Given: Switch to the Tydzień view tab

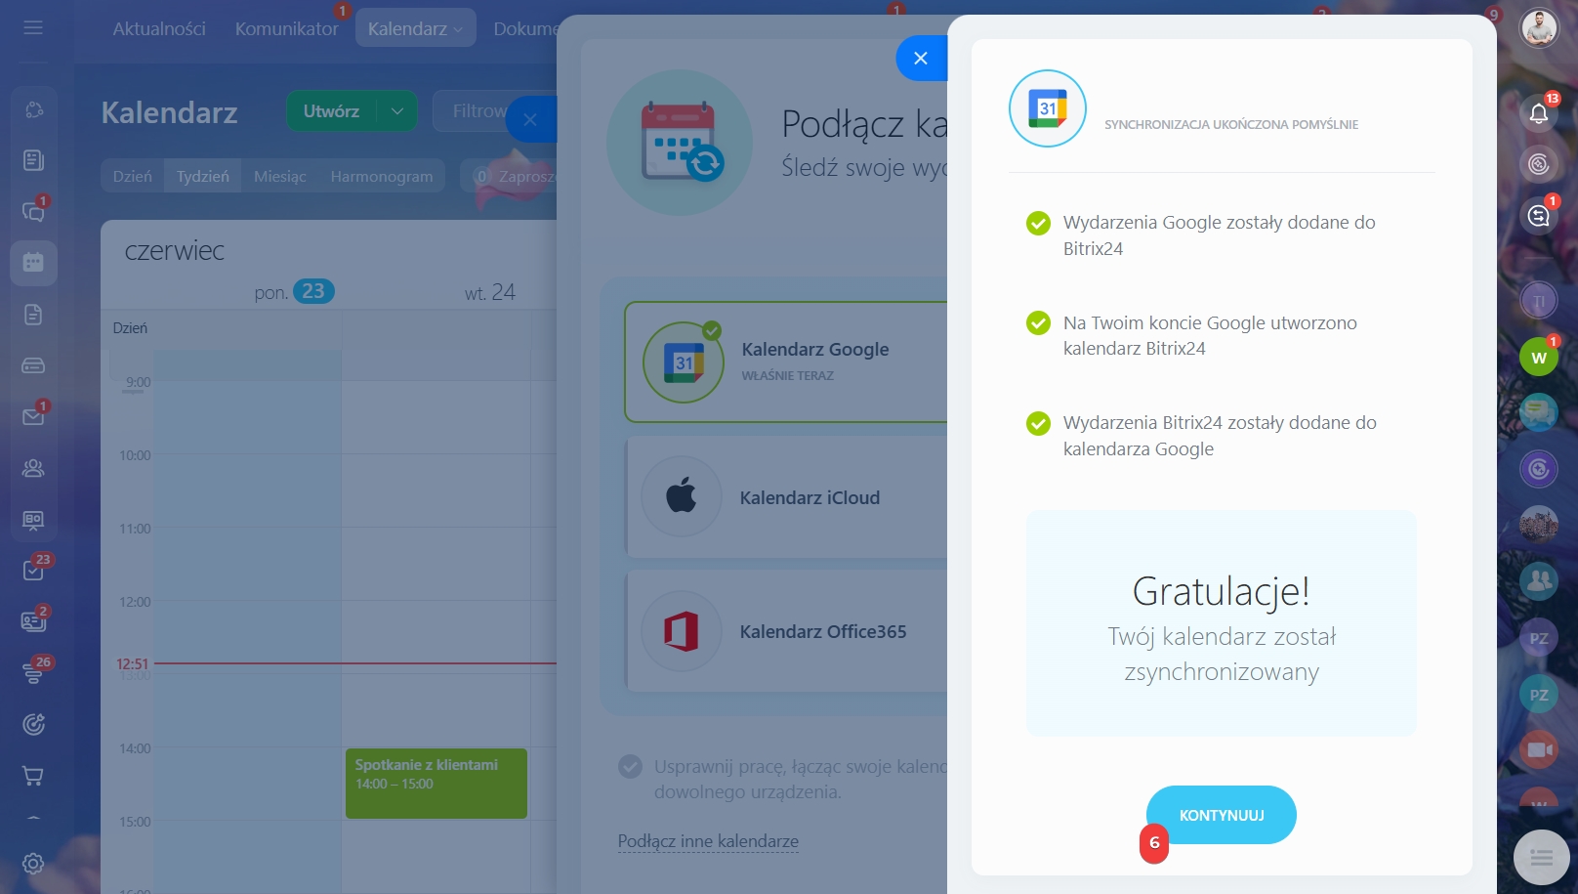Looking at the screenshot, I should click(203, 176).
